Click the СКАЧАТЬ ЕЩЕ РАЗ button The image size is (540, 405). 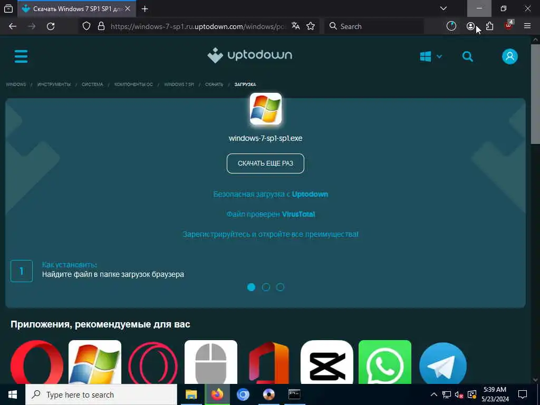click(265, 163)
